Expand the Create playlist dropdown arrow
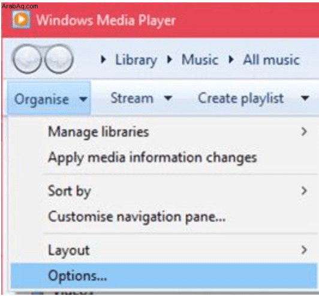 click(x=305, y=98)
